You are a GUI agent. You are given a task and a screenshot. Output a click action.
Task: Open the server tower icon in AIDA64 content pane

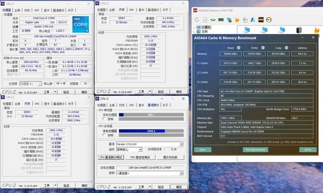click(299, 30)
